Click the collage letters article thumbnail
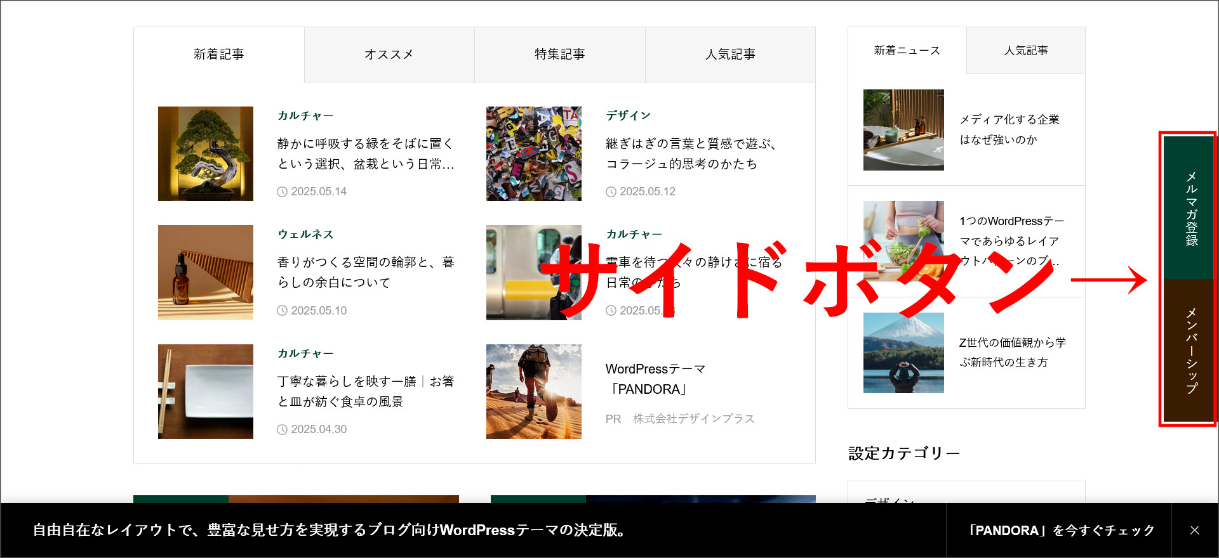The image size is (1219, 558). pyautogui.click(x=533, y=153)
